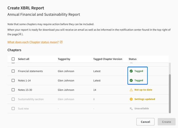Click the Status column header
The width and height of the screenshot is (178, 128).
(133, 59)
